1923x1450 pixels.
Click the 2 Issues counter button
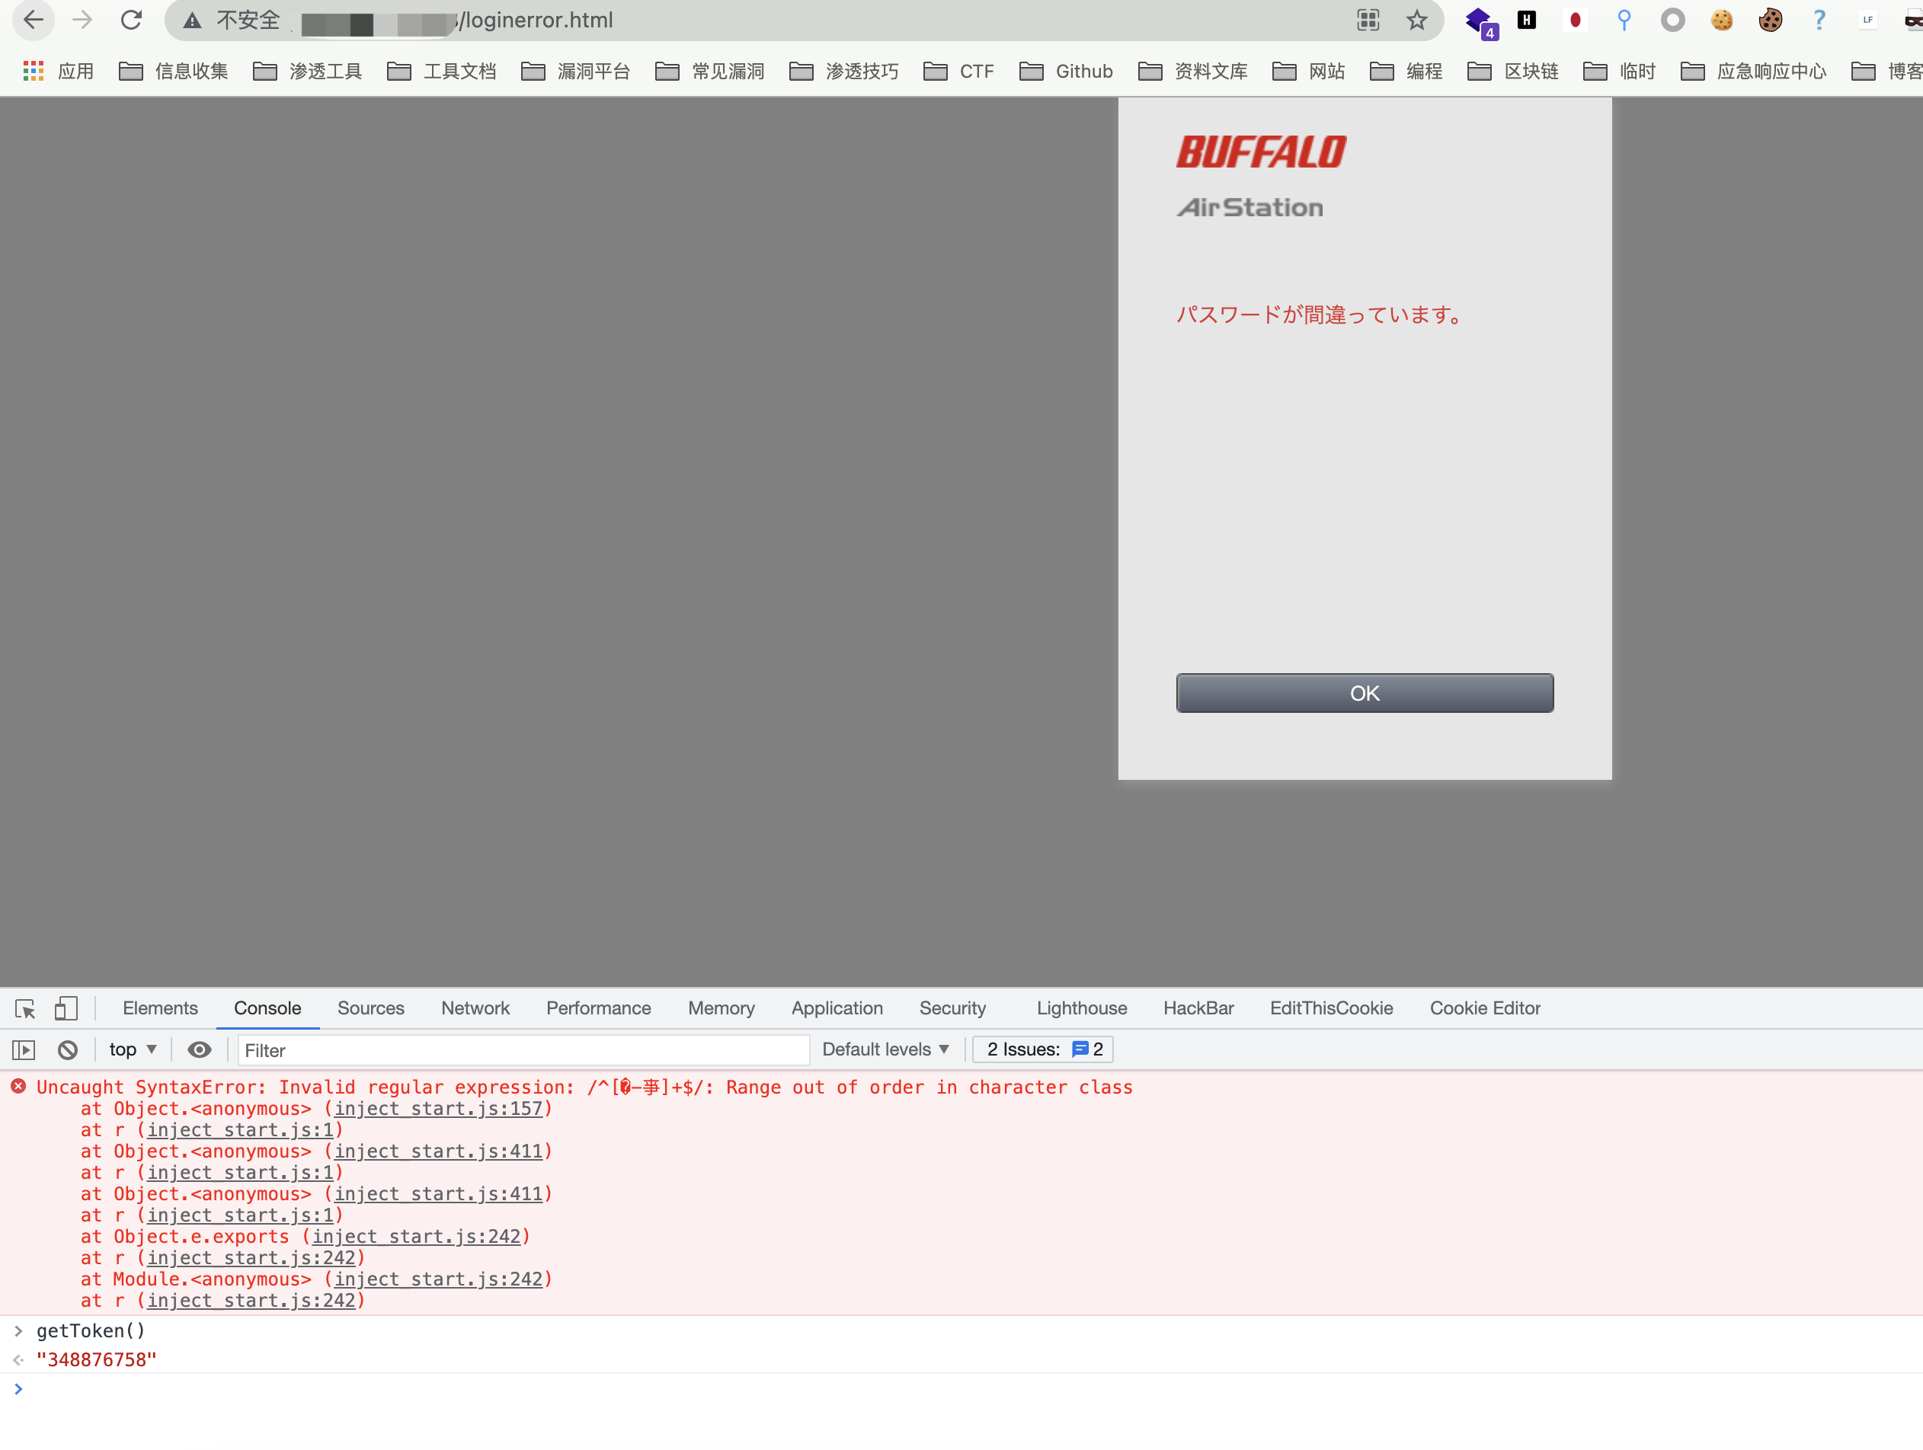coord(1043,1049)
